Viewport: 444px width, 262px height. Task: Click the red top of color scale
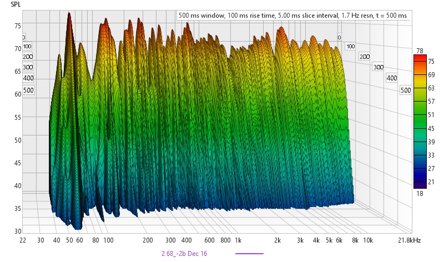(420, 57)
